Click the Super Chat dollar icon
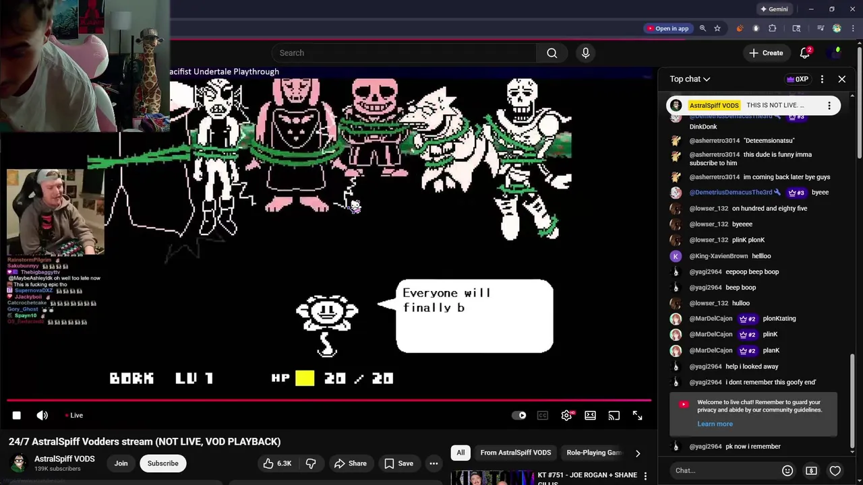This screenshot has height=485, width=863. (x=811, y=471)
